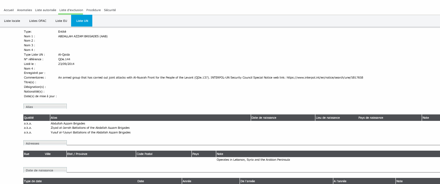Open the Sécurité menu
Image resolution: width=440 pixels, height=184 pixels.
[x=110, y=10]
